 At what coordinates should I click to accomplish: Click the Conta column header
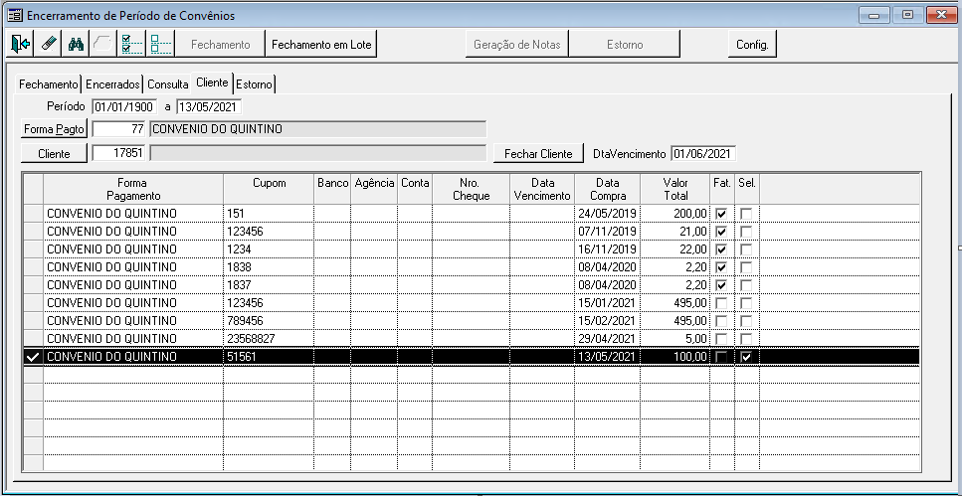(415, 190)
